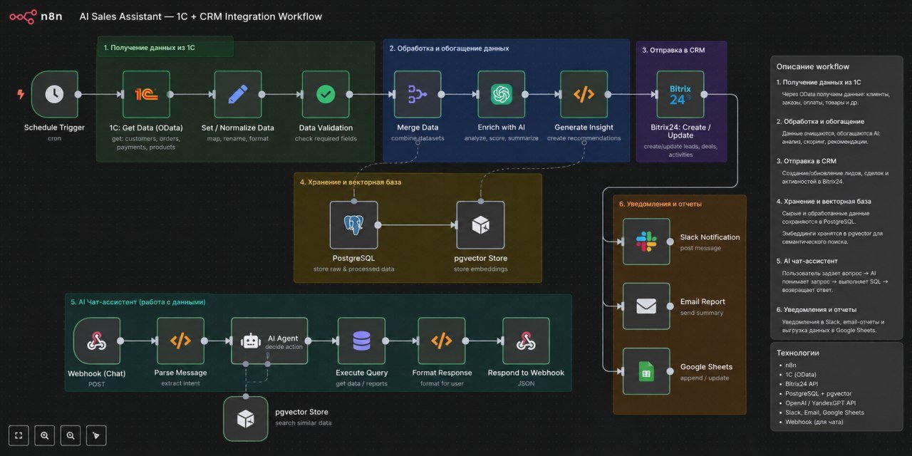Click the Slack Notification label text
This screenshot has width=912, height=456.
point(710,237)
